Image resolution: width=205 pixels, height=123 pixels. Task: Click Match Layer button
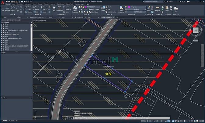pyautogui.click(x=93, y=12)
